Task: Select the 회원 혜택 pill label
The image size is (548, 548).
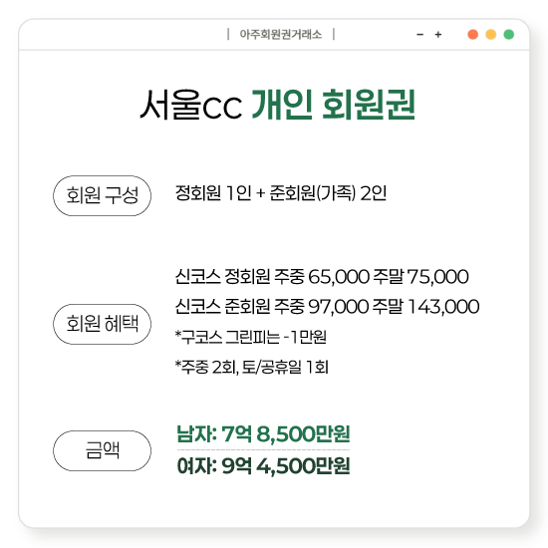Action: pos(102,324)
